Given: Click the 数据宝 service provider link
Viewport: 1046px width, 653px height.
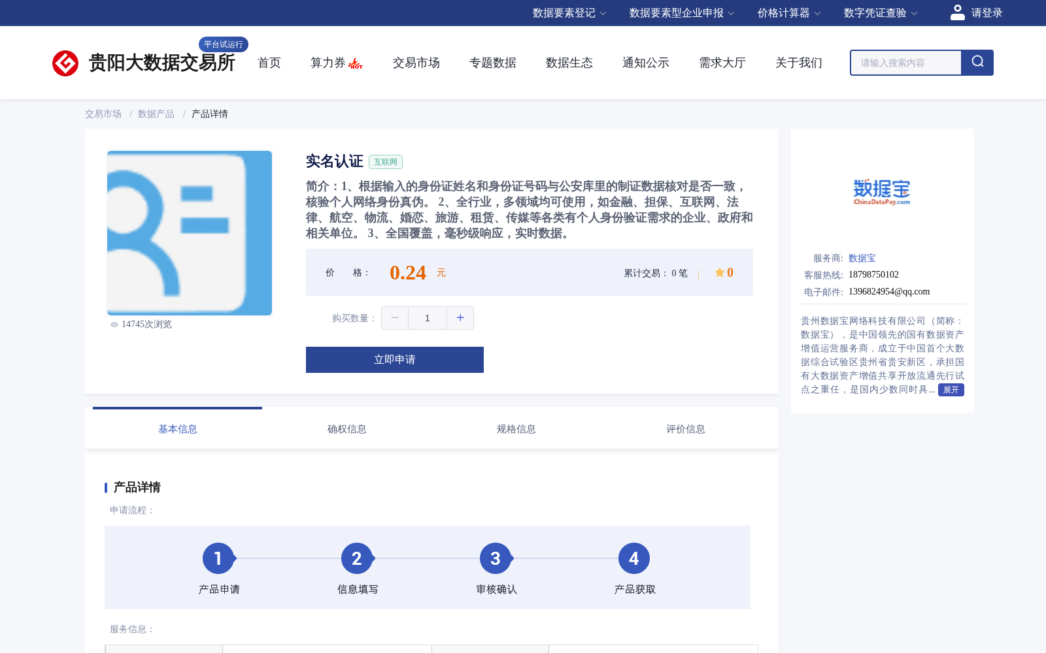Looking at the screenshot, I should 862,259.
